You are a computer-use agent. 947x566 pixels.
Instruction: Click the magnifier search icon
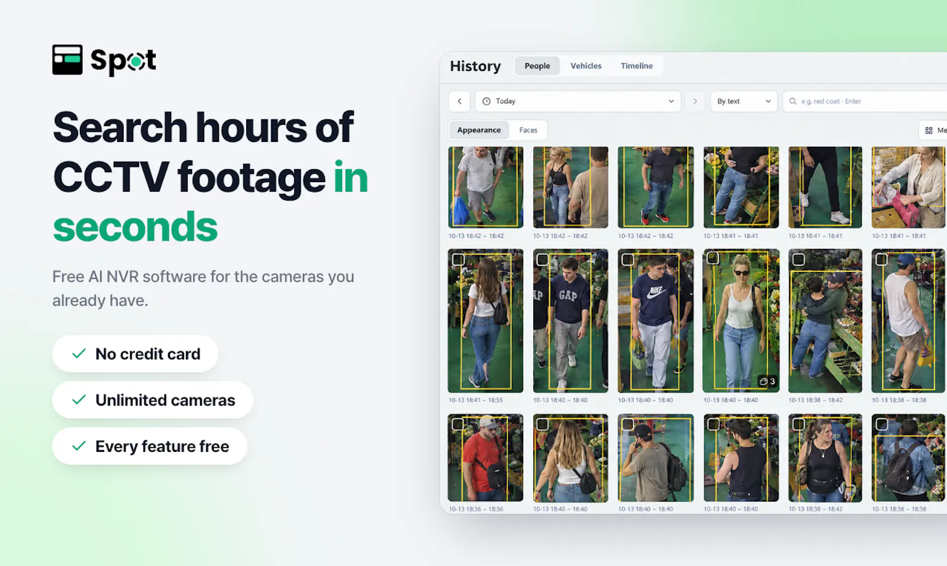(793, 101)
